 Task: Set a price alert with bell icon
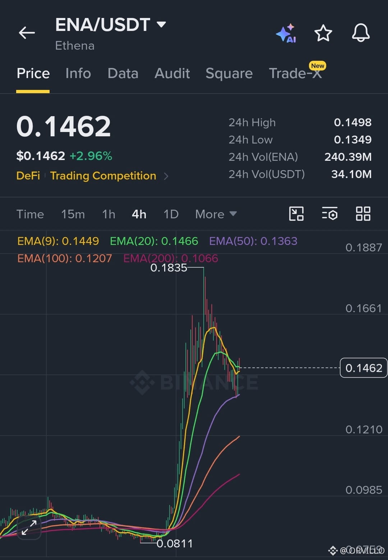[361, 33]
